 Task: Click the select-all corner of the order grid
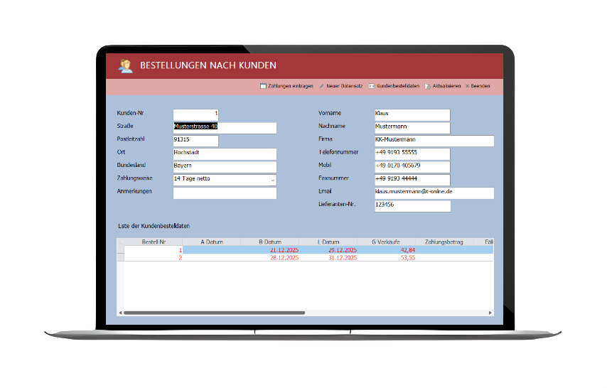pos(120,242)
